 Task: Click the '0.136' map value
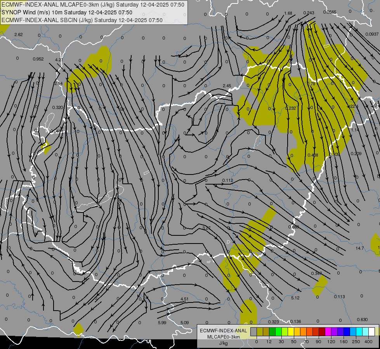pyautogui.click(x=295, y=321)
